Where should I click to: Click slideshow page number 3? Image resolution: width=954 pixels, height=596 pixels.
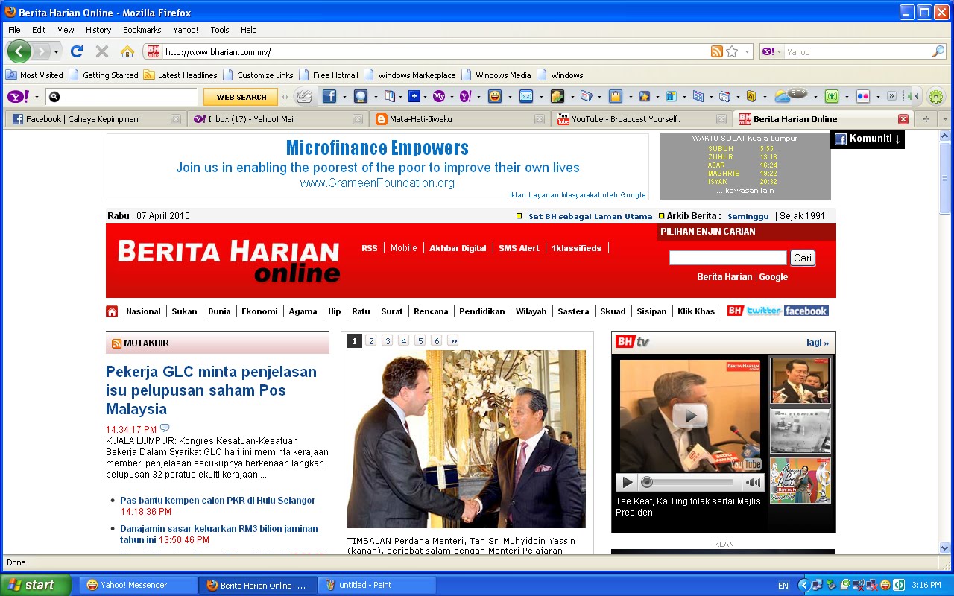[388, 340]
